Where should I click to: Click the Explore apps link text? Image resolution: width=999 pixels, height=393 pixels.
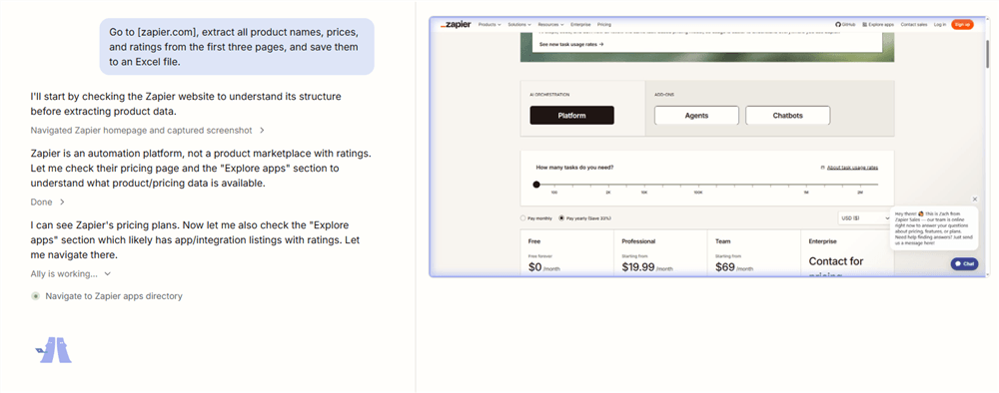click(x=882, y=24)
